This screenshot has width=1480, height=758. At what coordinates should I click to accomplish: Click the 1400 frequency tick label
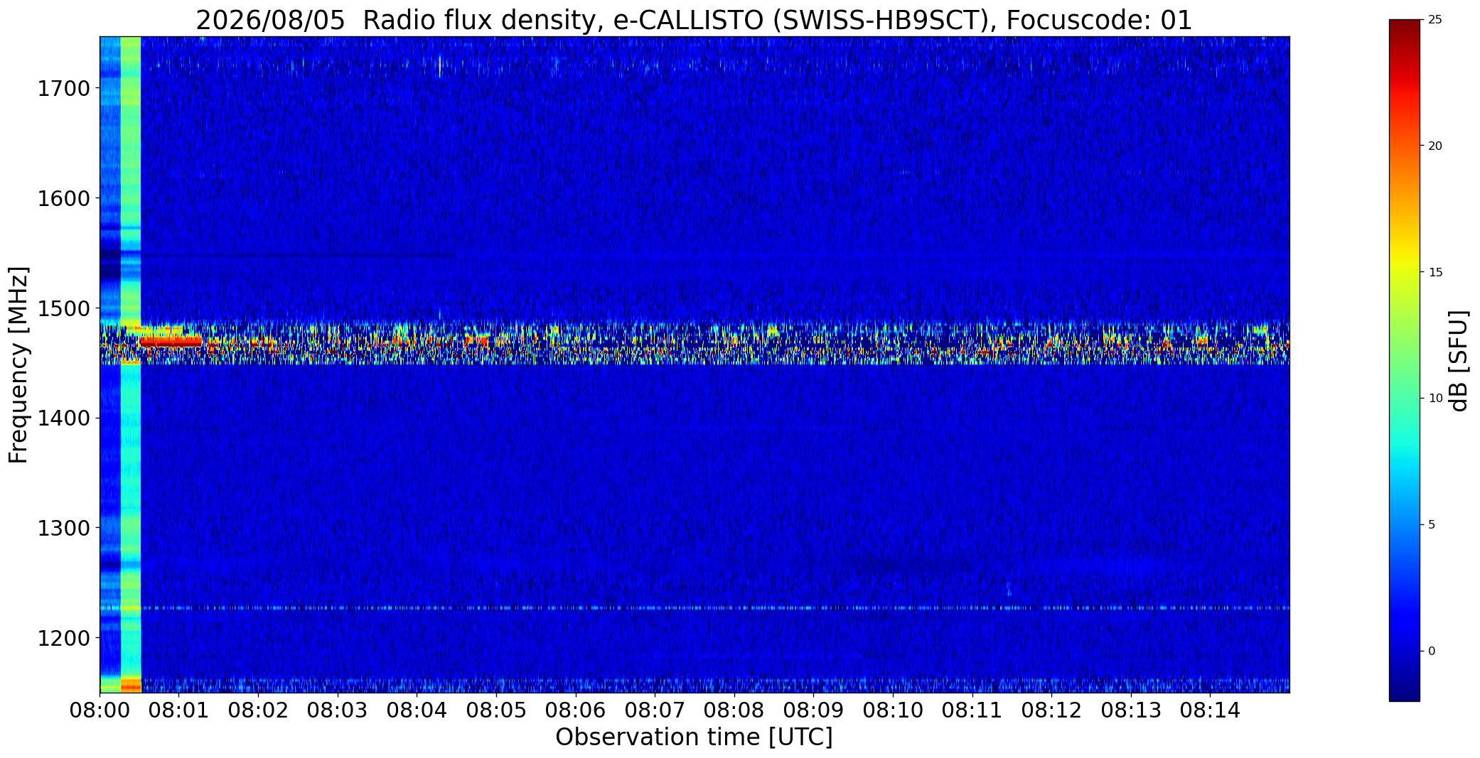(63, 418)
